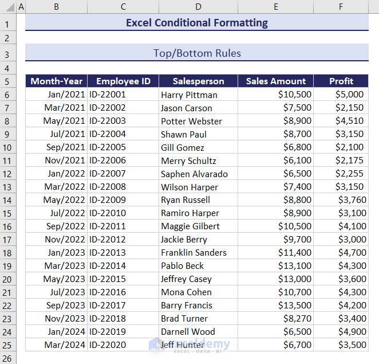Screen dimensions: 379x364
Task: Click the cell containing Maggie Gilbert
Action: [x=198, y=226]
